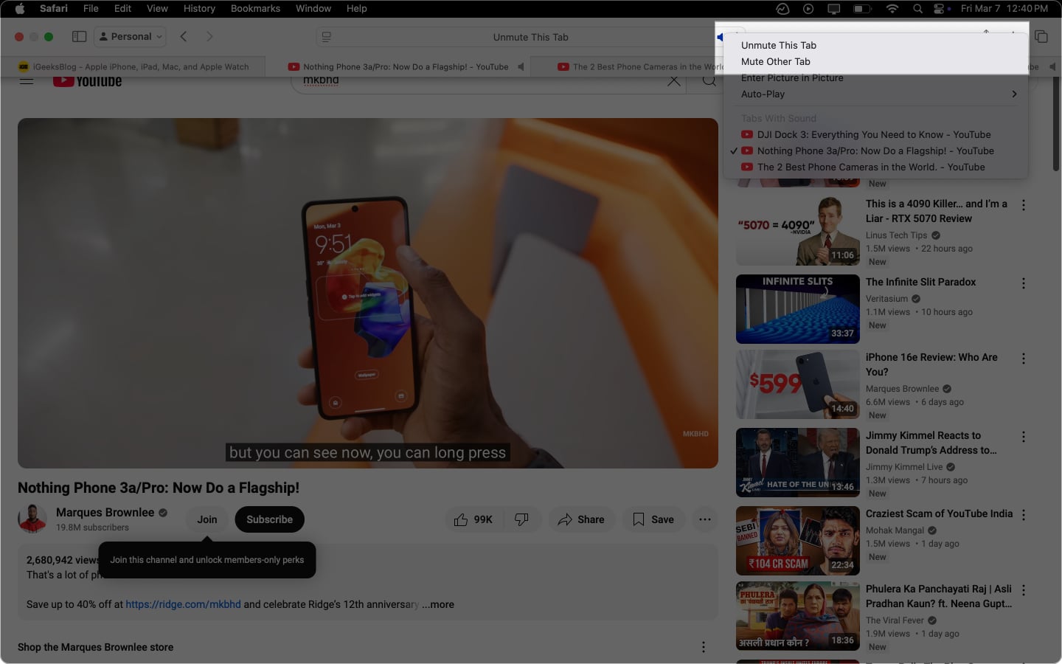Open RTX 5070 Review thumbnail

pyautogui.click(x=798, y=231)
